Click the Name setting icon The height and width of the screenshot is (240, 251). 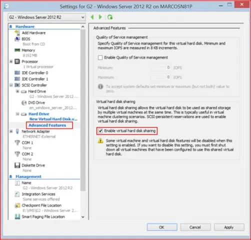point(17,183)
